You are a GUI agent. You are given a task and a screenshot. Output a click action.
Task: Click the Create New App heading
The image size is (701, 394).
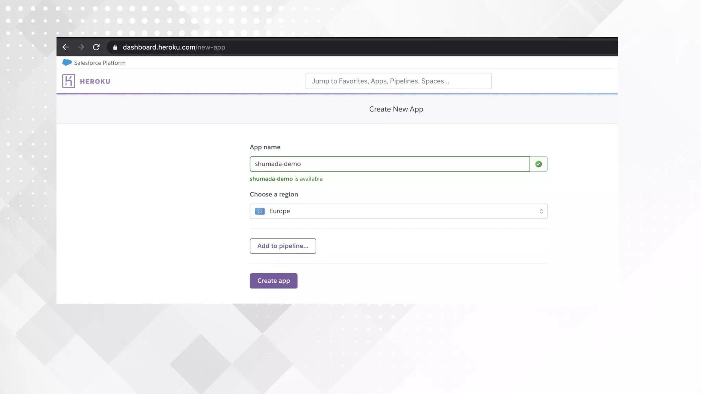tap(396, 109)
